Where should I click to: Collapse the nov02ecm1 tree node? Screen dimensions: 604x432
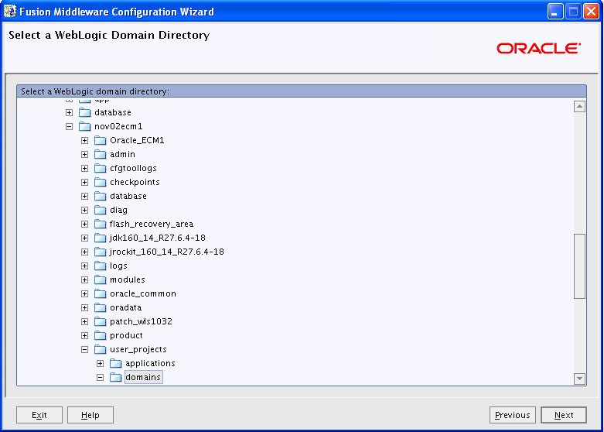click(x=70, y=126)
